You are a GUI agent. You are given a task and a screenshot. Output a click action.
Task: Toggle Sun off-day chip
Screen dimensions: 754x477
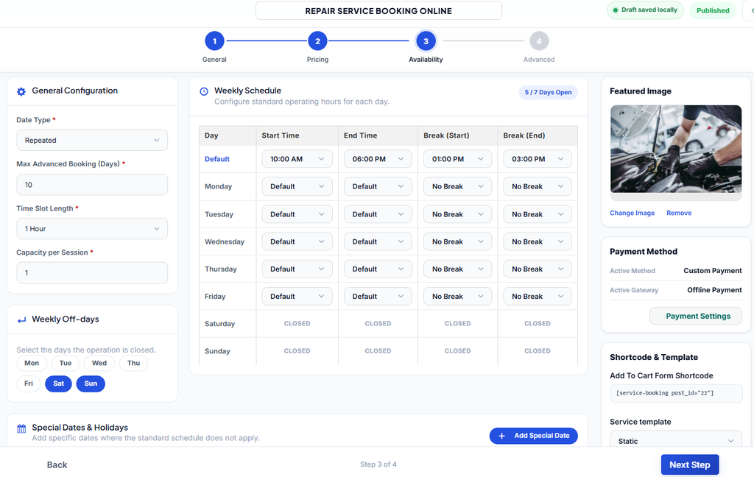click(x=91, y=384)
